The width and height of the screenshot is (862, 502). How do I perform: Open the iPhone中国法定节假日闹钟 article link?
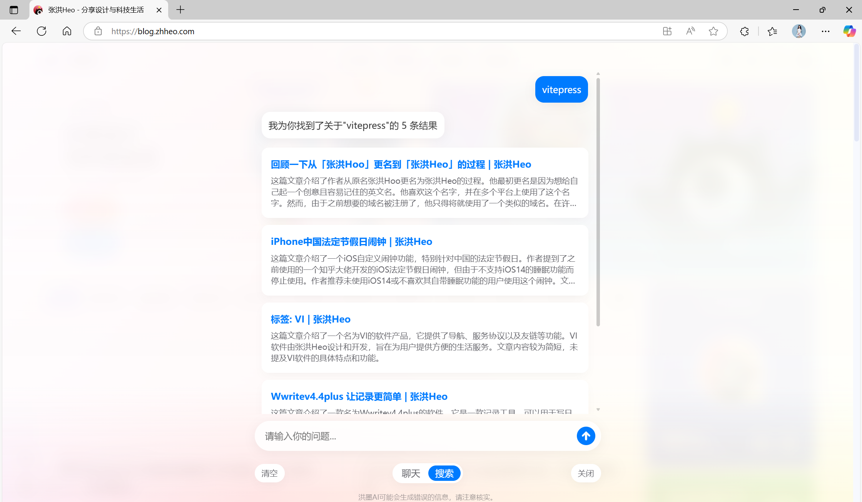pos(351,242)
